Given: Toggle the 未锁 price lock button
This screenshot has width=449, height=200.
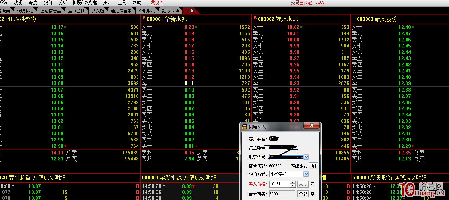Looking at the screenshot, I should click(x=303, y=184).
